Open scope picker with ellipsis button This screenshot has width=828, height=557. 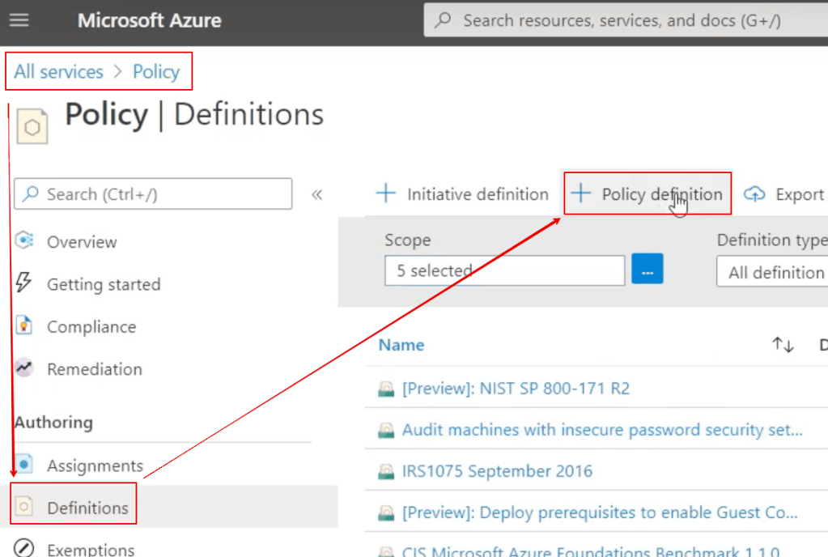click(648, 270)
